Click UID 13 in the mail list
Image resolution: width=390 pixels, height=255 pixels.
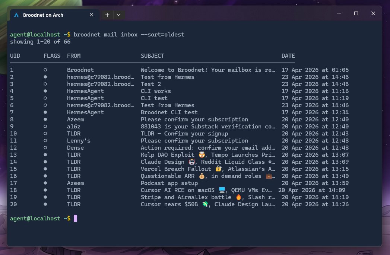pyautogui.click(x=13, y=154)
